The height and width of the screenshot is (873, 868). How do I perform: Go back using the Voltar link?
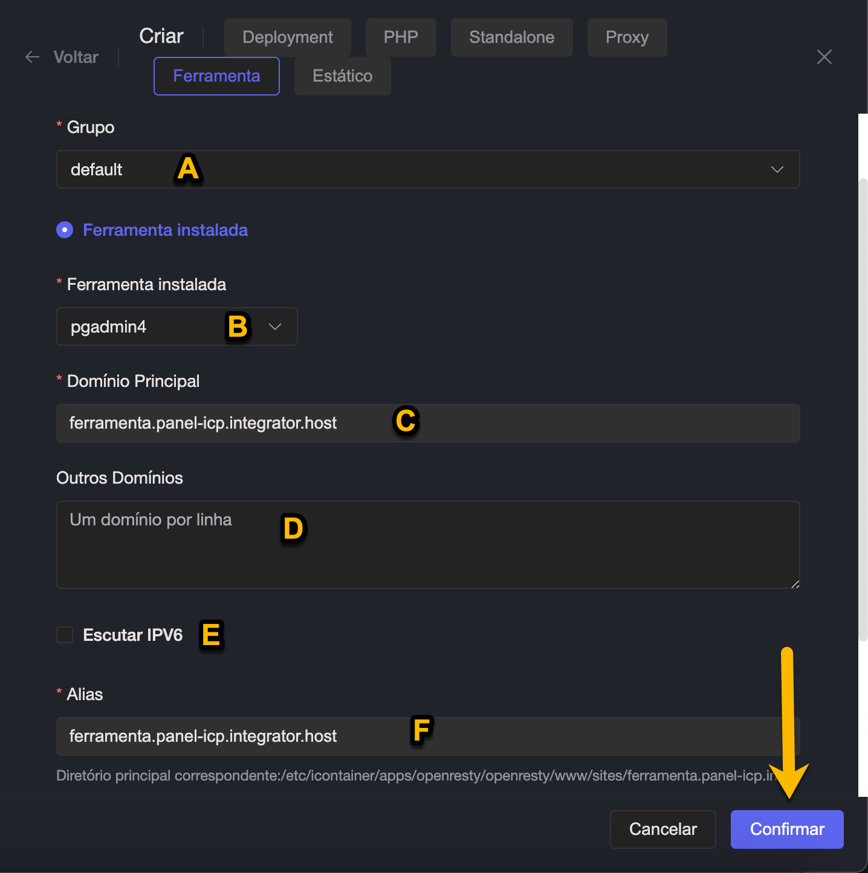tap(76, 57)
